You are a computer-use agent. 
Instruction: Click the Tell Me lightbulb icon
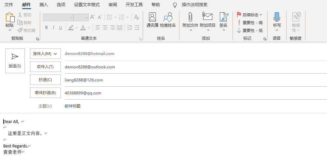[x=175, y=5]
